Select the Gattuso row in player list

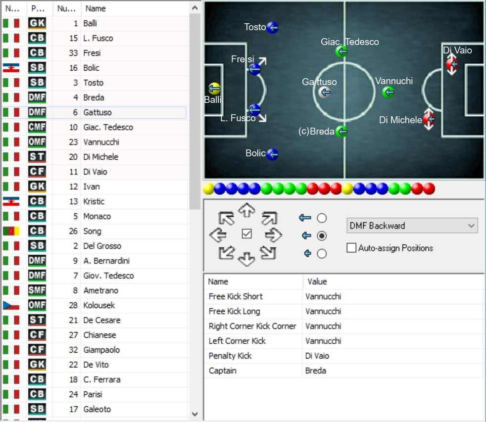pyautogui.click(x=94, y=112)
